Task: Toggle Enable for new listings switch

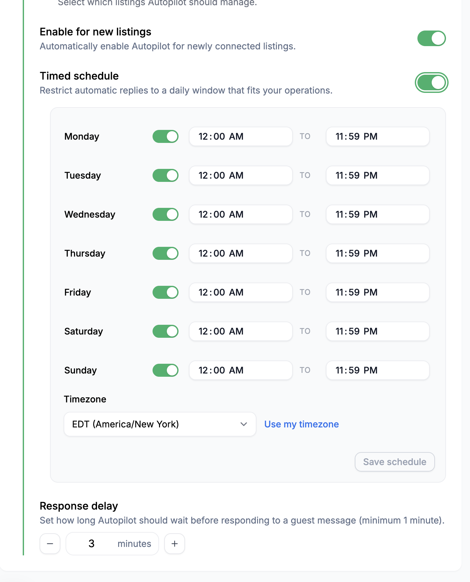Action: click(431, 38)
